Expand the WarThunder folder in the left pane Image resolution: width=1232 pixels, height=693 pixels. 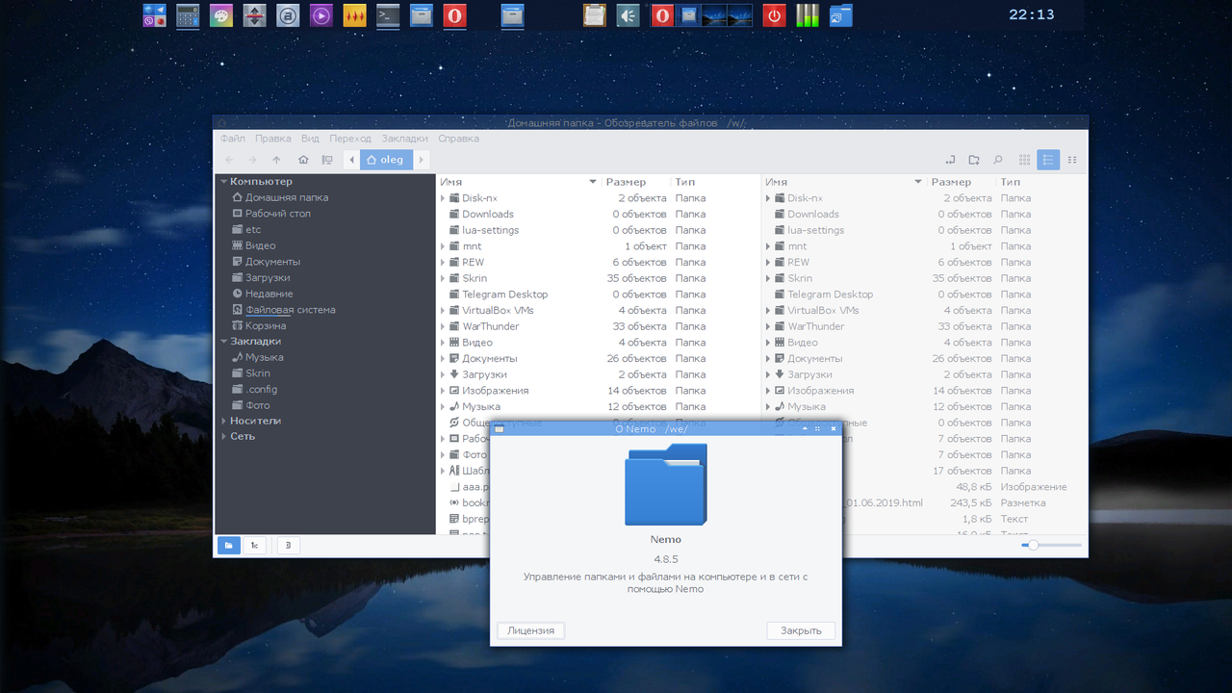pyautogui.click(x=443, y=326)
